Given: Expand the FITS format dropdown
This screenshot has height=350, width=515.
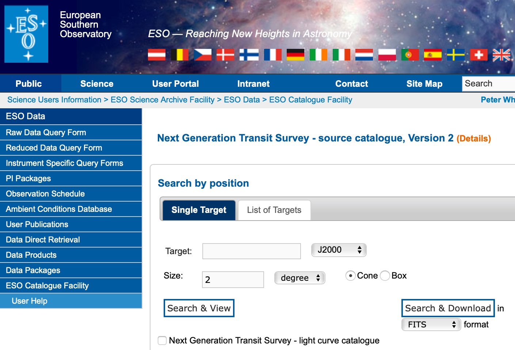Looking at the screenshot, I should (x=431, y=324).
